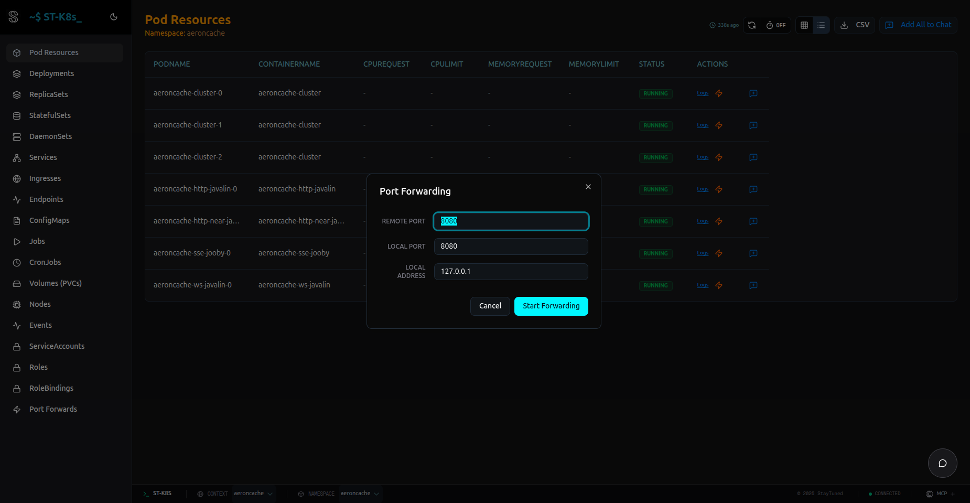Viewport: 970px width, 503px height.
Task: Sort by STATUS column header
Action: (652, 64)
